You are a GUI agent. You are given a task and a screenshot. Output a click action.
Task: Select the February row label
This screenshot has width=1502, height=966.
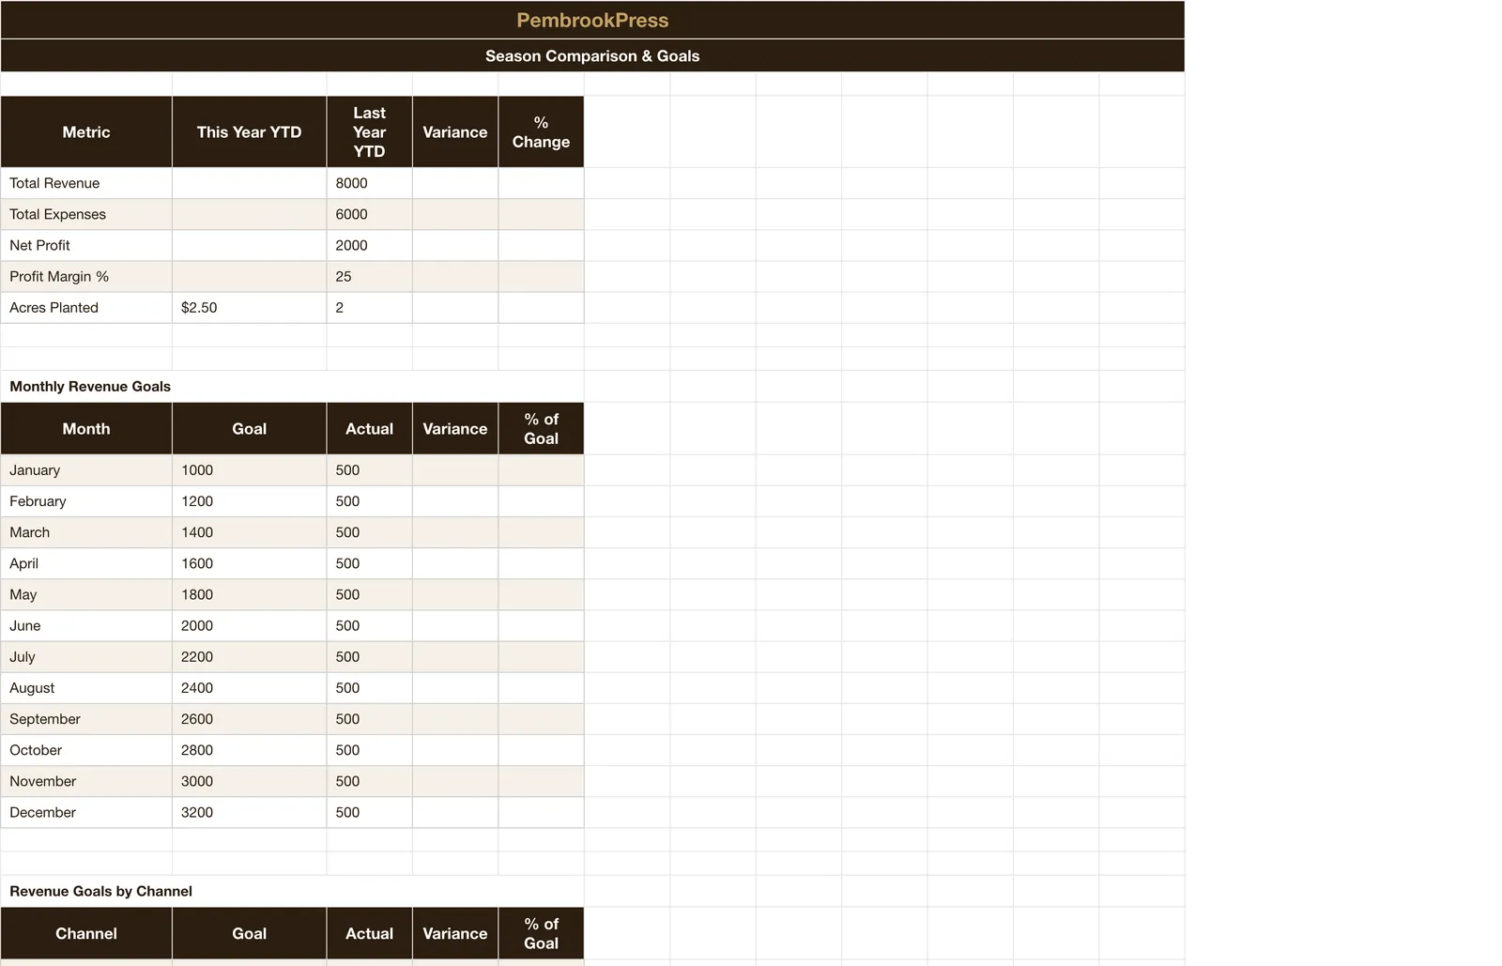[x=86, y=501]
